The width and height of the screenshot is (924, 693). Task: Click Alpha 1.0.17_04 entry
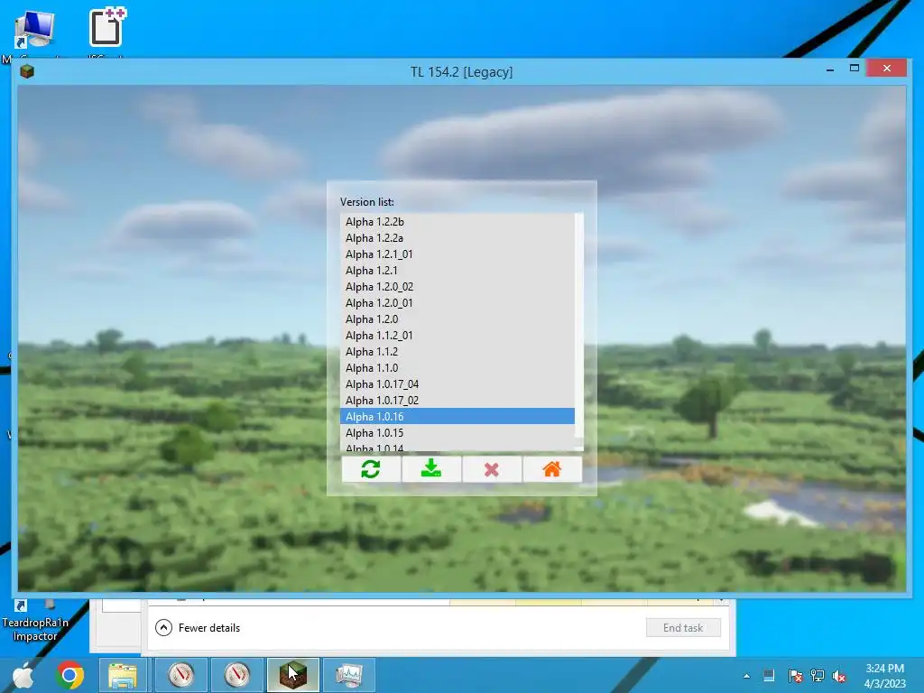point(457,383)
